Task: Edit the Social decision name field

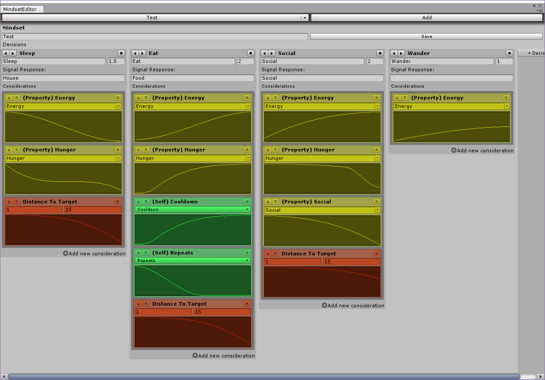Action: coord(313,61)
